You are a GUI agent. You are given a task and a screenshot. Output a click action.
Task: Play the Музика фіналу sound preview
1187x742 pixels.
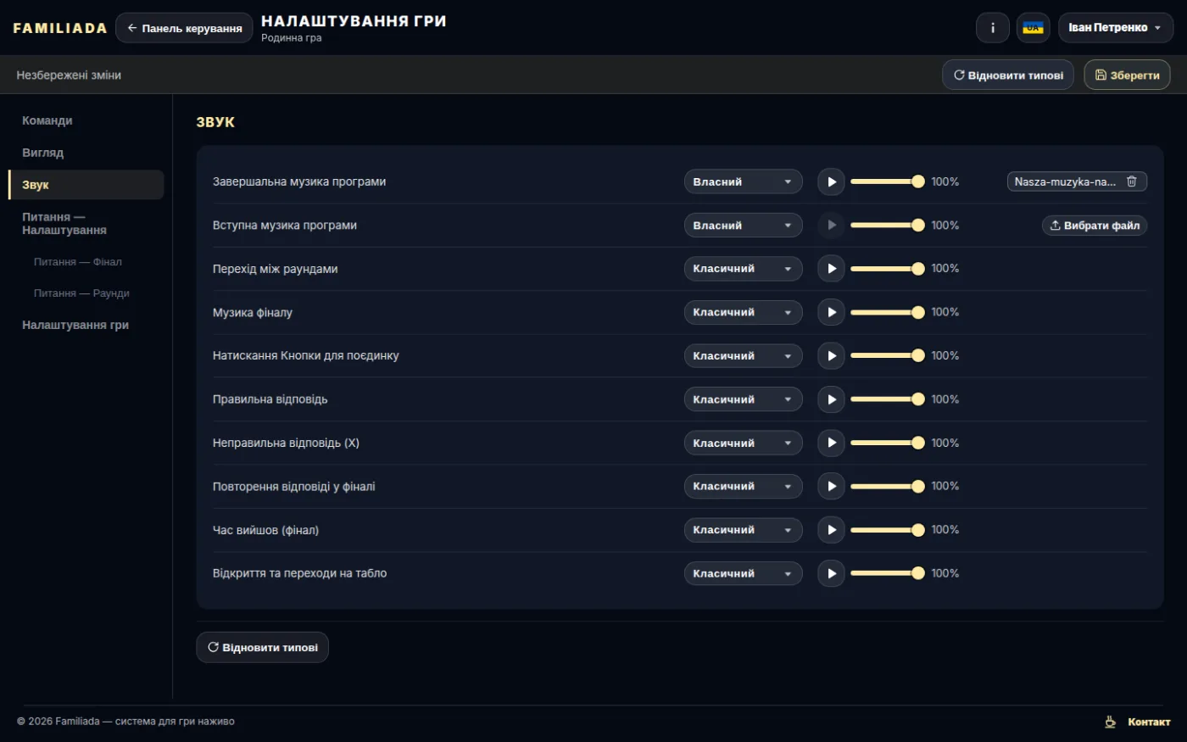click(831, 312)
